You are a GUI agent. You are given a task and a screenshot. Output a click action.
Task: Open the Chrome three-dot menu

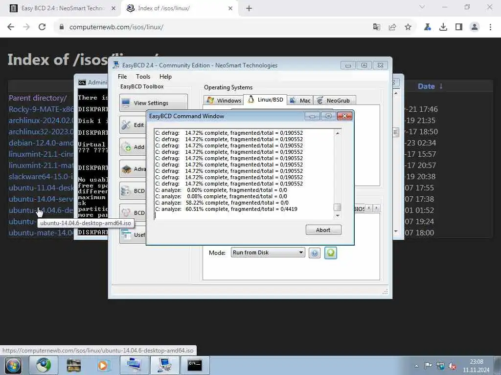(x=490, y=27)
